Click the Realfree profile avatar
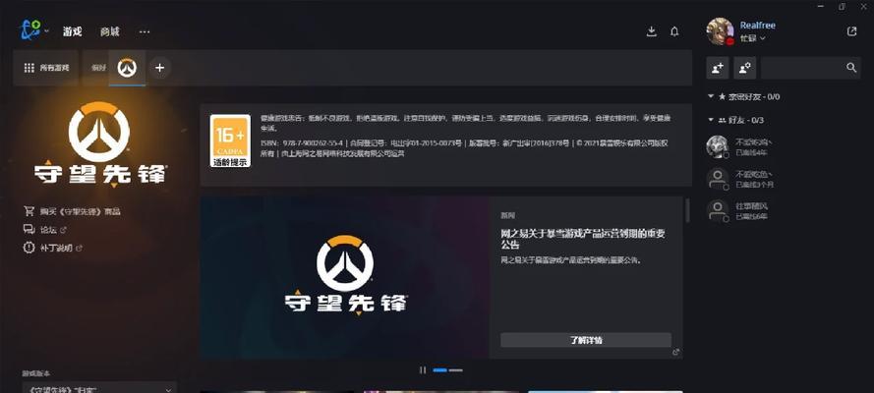Screen dimensions: 874x393 click(721, 31)
